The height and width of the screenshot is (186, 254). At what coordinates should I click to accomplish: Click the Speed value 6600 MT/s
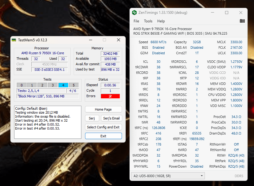click(x=158, y=42)
